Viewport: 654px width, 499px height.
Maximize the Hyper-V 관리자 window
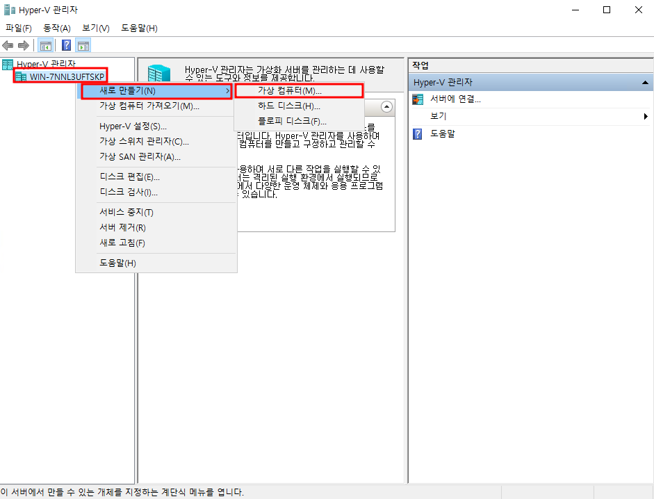[x=607, y=10]
